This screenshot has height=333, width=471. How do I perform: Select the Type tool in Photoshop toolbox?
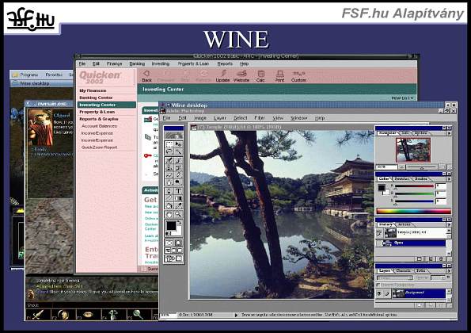(179, 191)
